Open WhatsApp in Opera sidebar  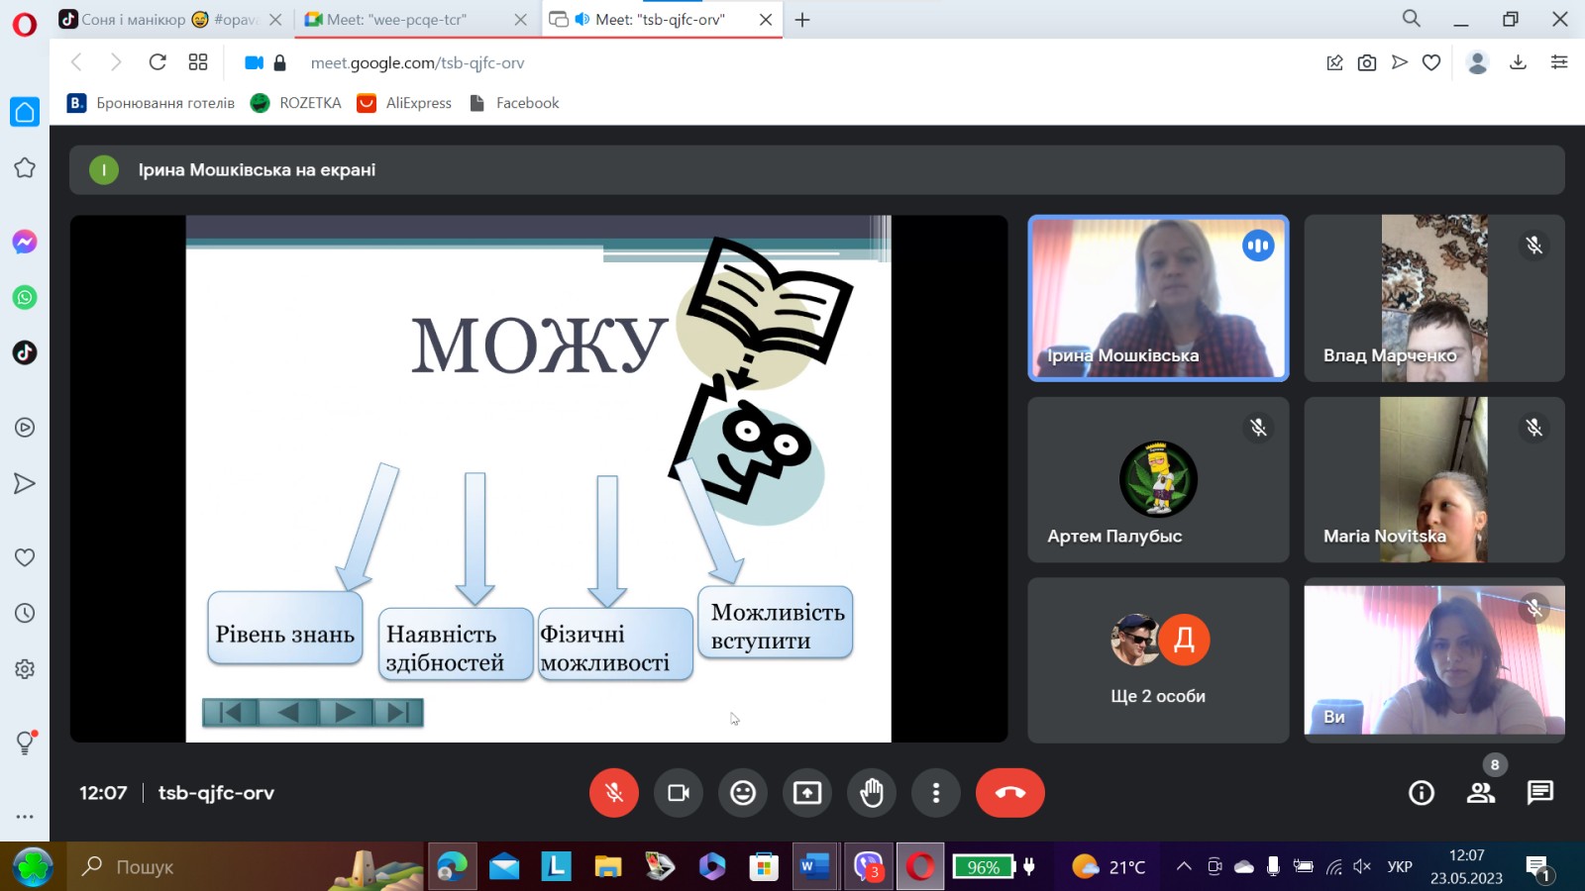click(25, 298)
